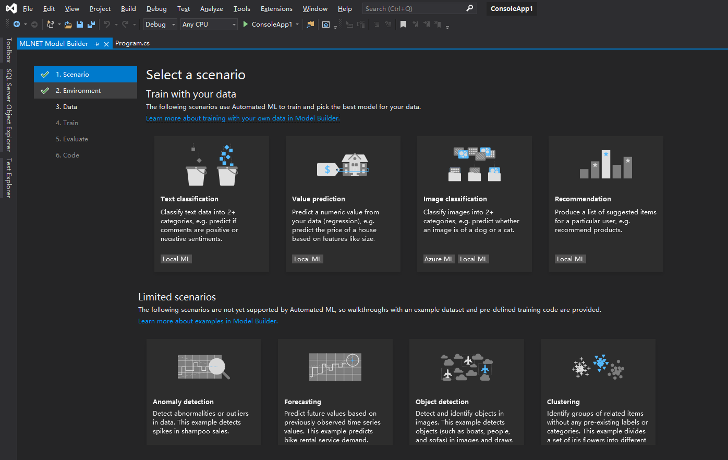The width and height of the screenshot is (728, 460).
Task: Open the SQL Server Object Explorer panel
Action: (x=8, y=110)
